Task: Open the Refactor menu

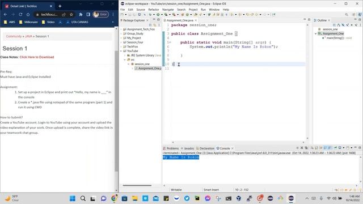Action: pos(154,10)
